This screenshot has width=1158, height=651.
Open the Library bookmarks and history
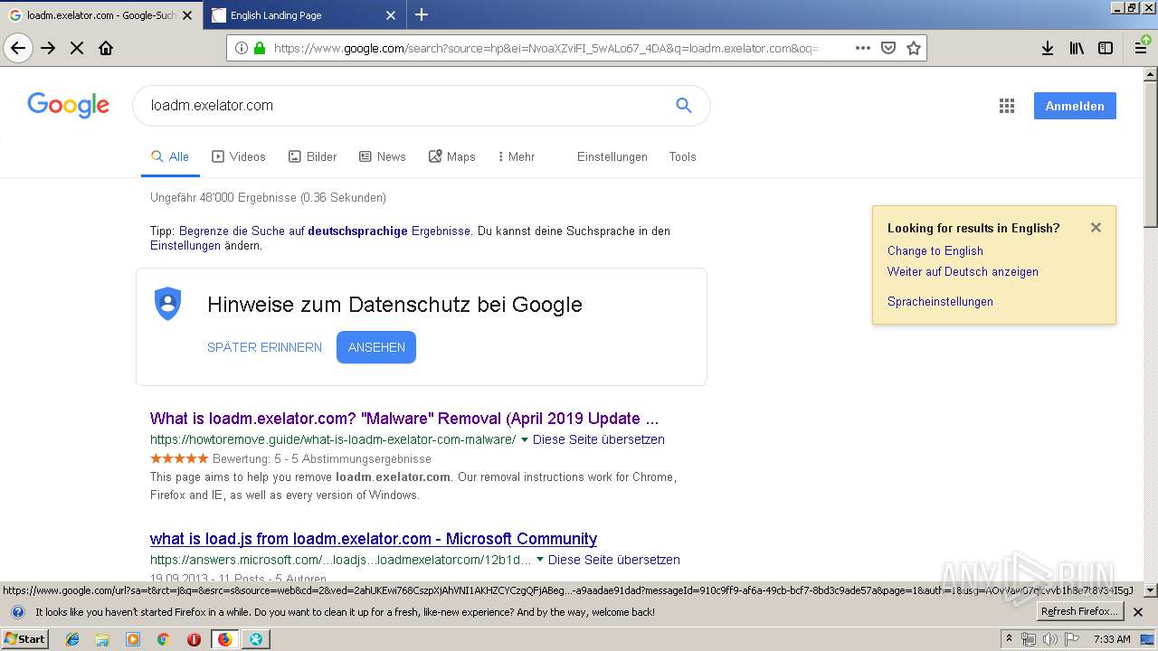[x=1077, y=48]
